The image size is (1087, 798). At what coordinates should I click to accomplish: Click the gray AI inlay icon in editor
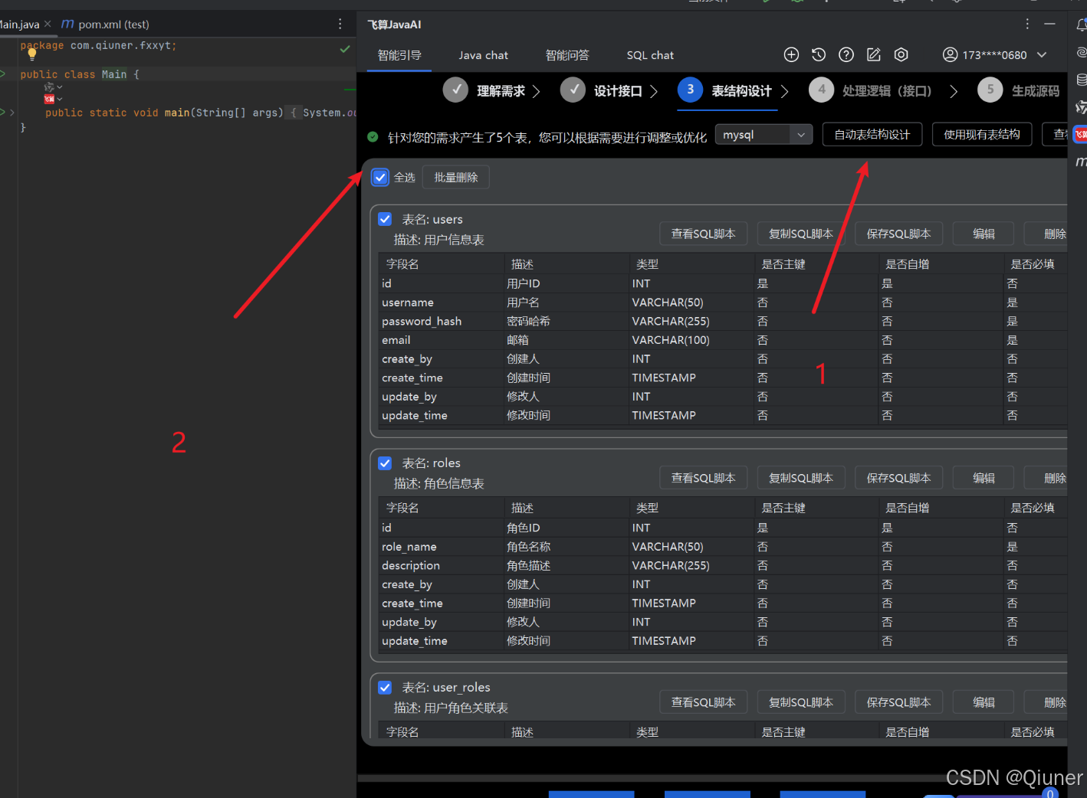tap(49, 87)
